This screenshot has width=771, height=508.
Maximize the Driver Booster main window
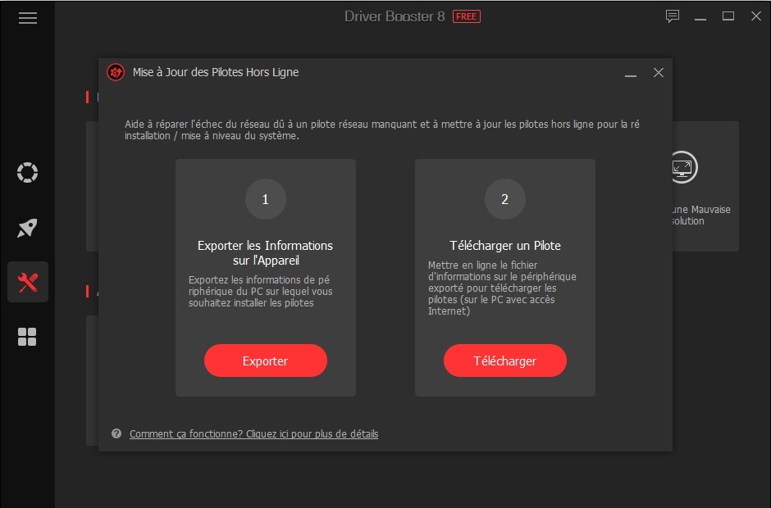[728, 16]
